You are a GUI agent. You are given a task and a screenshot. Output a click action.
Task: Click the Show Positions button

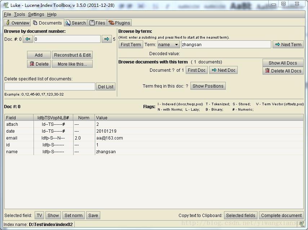(208, 86)
